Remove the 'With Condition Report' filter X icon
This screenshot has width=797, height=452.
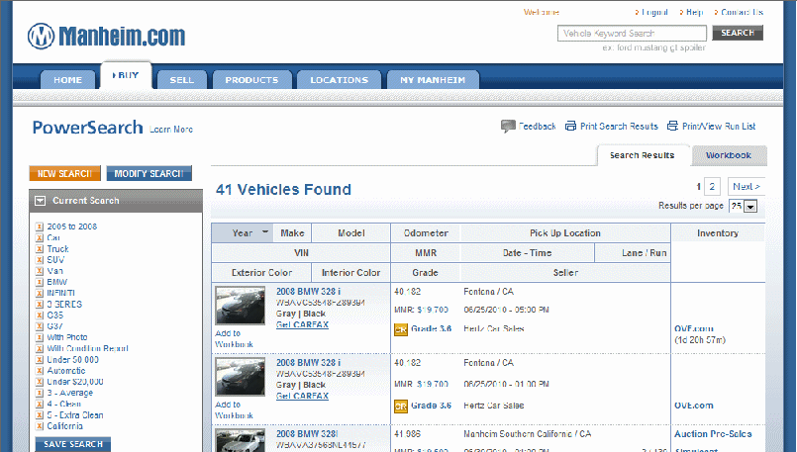(40, 348)
